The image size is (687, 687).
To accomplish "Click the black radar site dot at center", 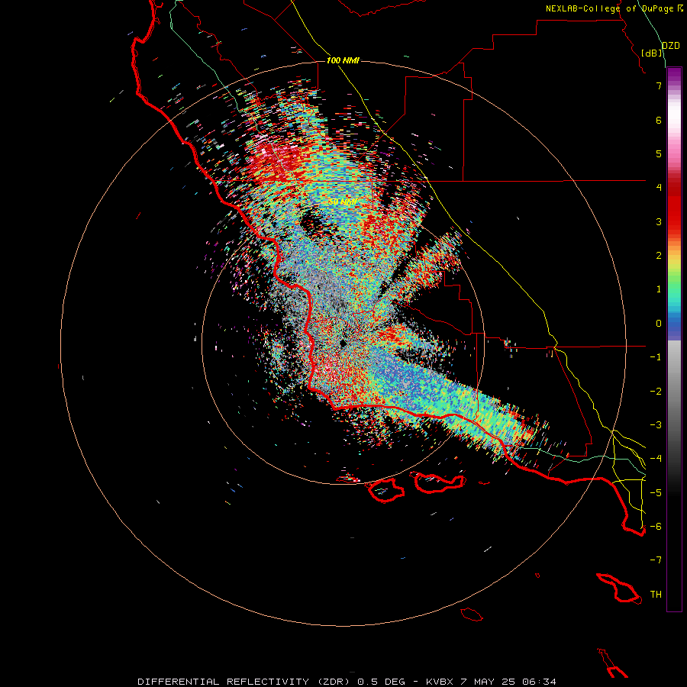I will pos(343,343).
